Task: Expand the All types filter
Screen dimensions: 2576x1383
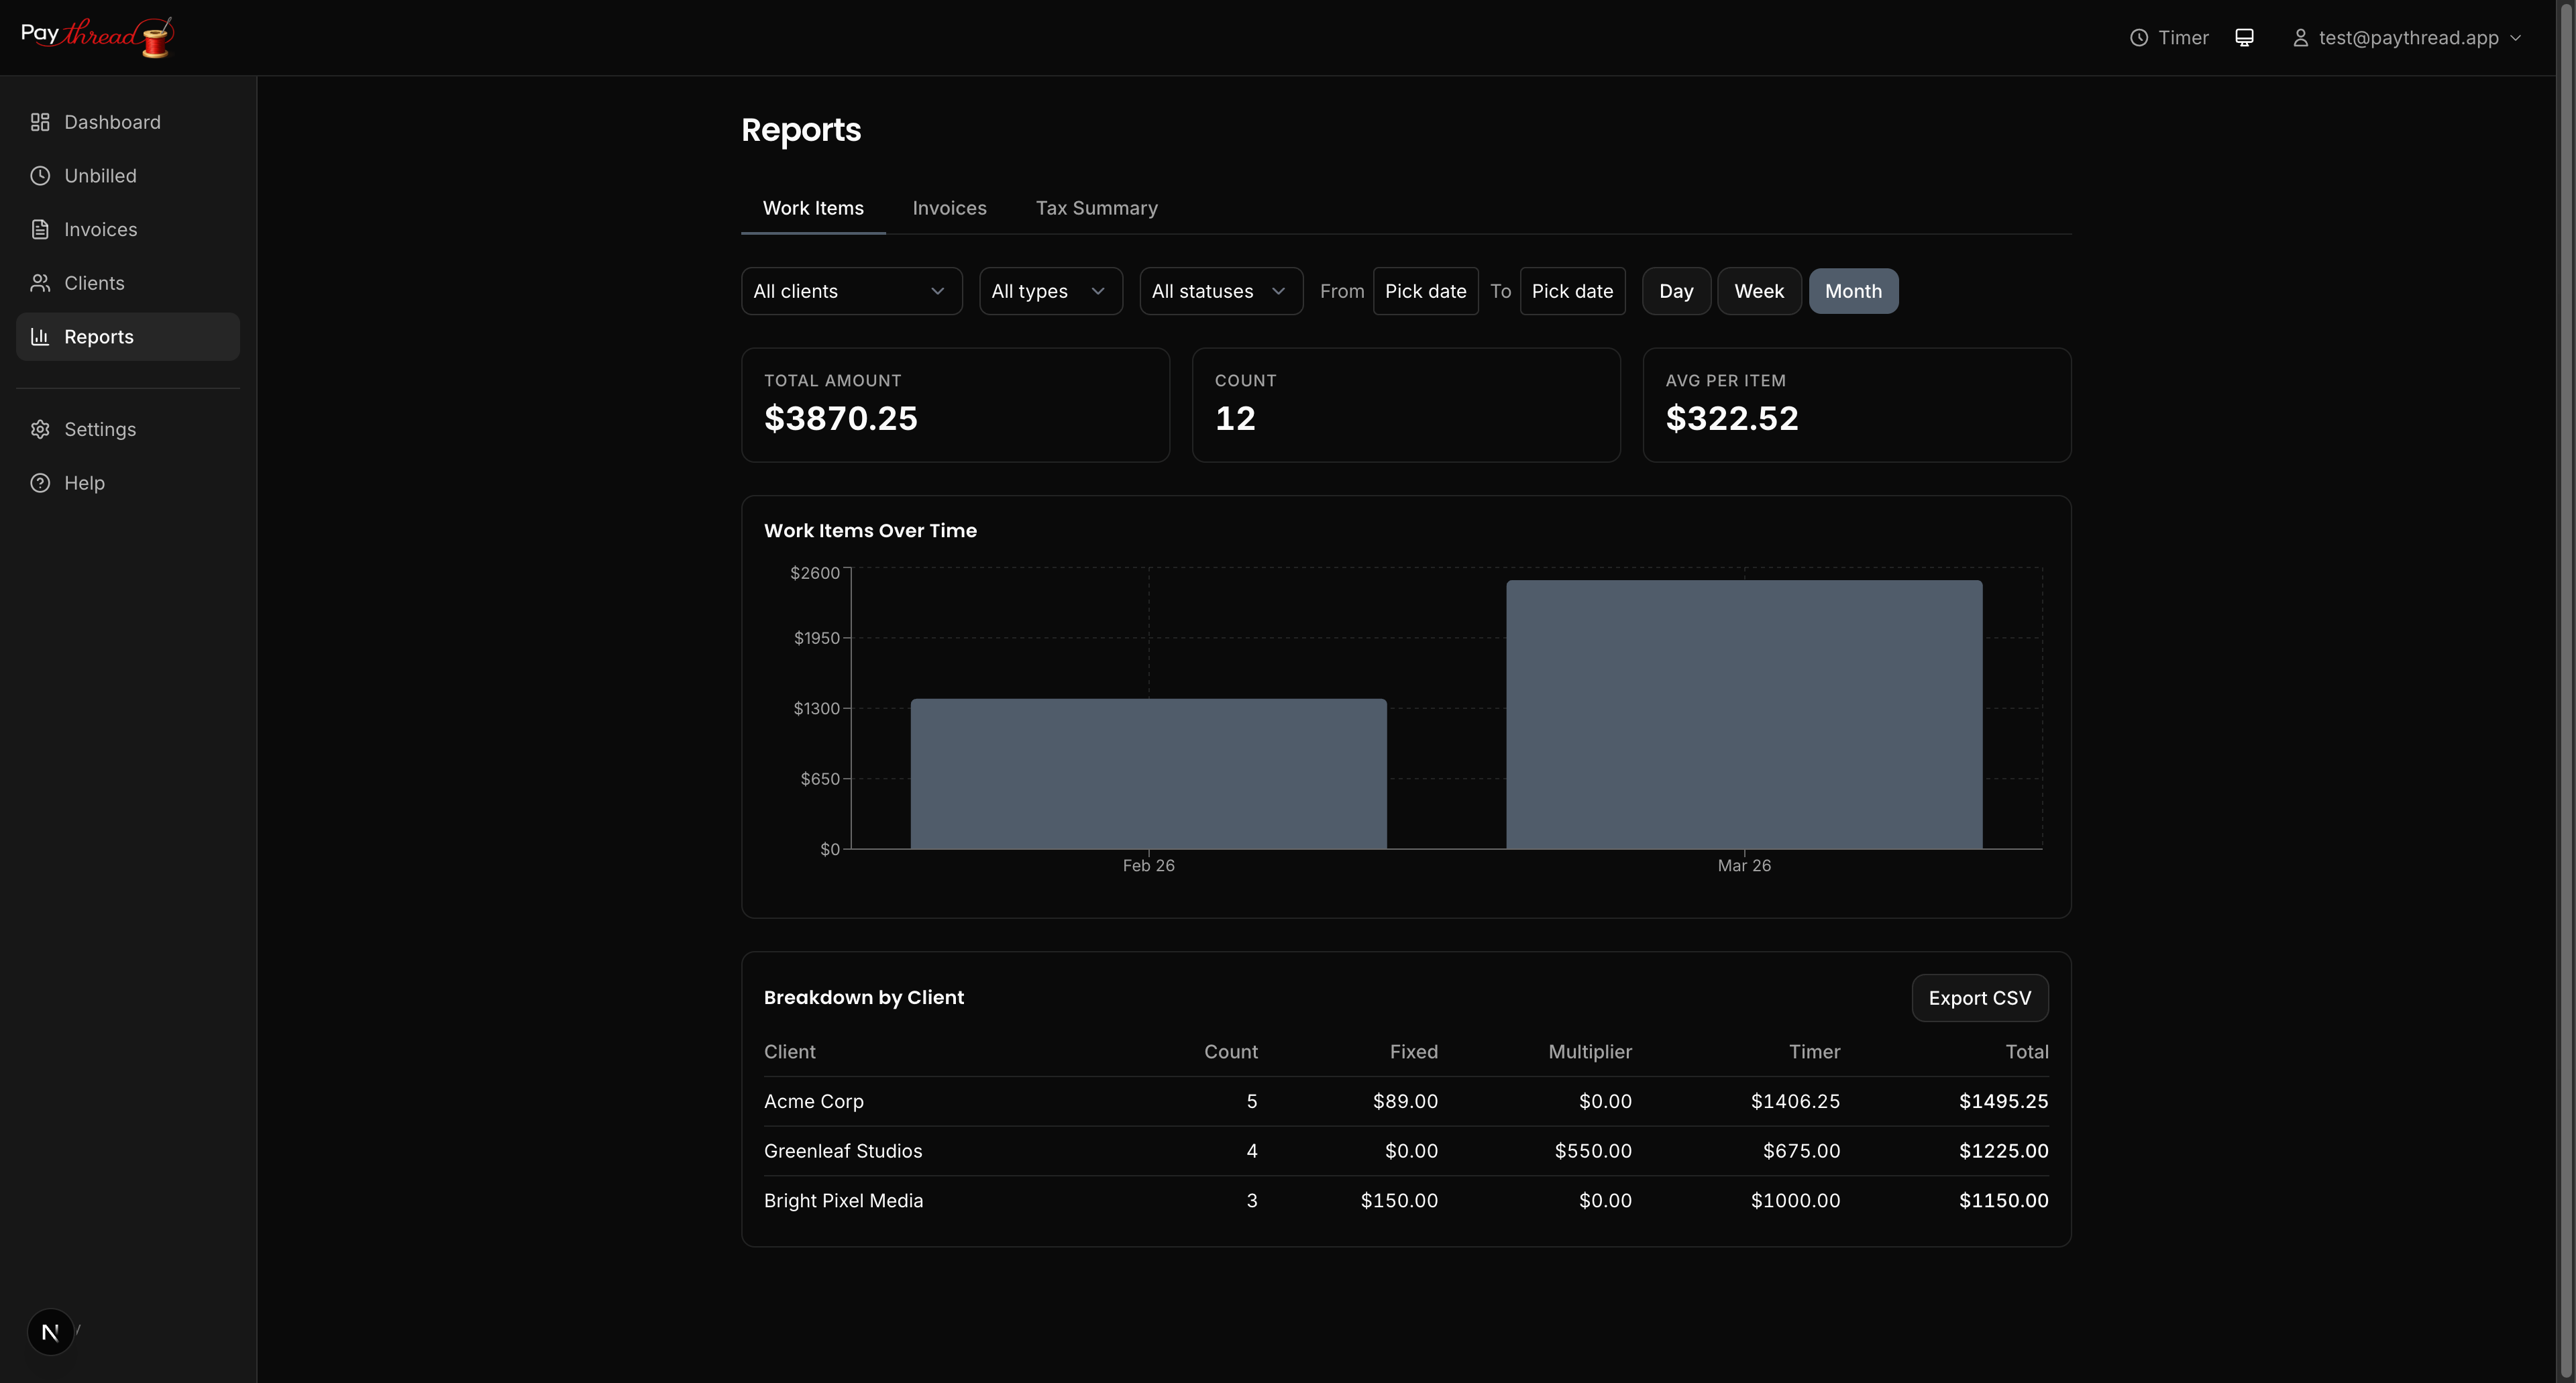Action: tap(1050, 291)
